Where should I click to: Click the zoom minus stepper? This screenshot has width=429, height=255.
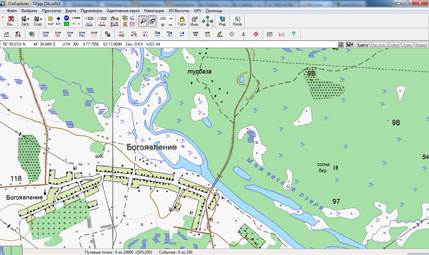point(170,25)
